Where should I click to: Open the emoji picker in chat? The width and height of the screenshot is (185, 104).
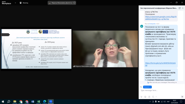(x=145, y=97)
